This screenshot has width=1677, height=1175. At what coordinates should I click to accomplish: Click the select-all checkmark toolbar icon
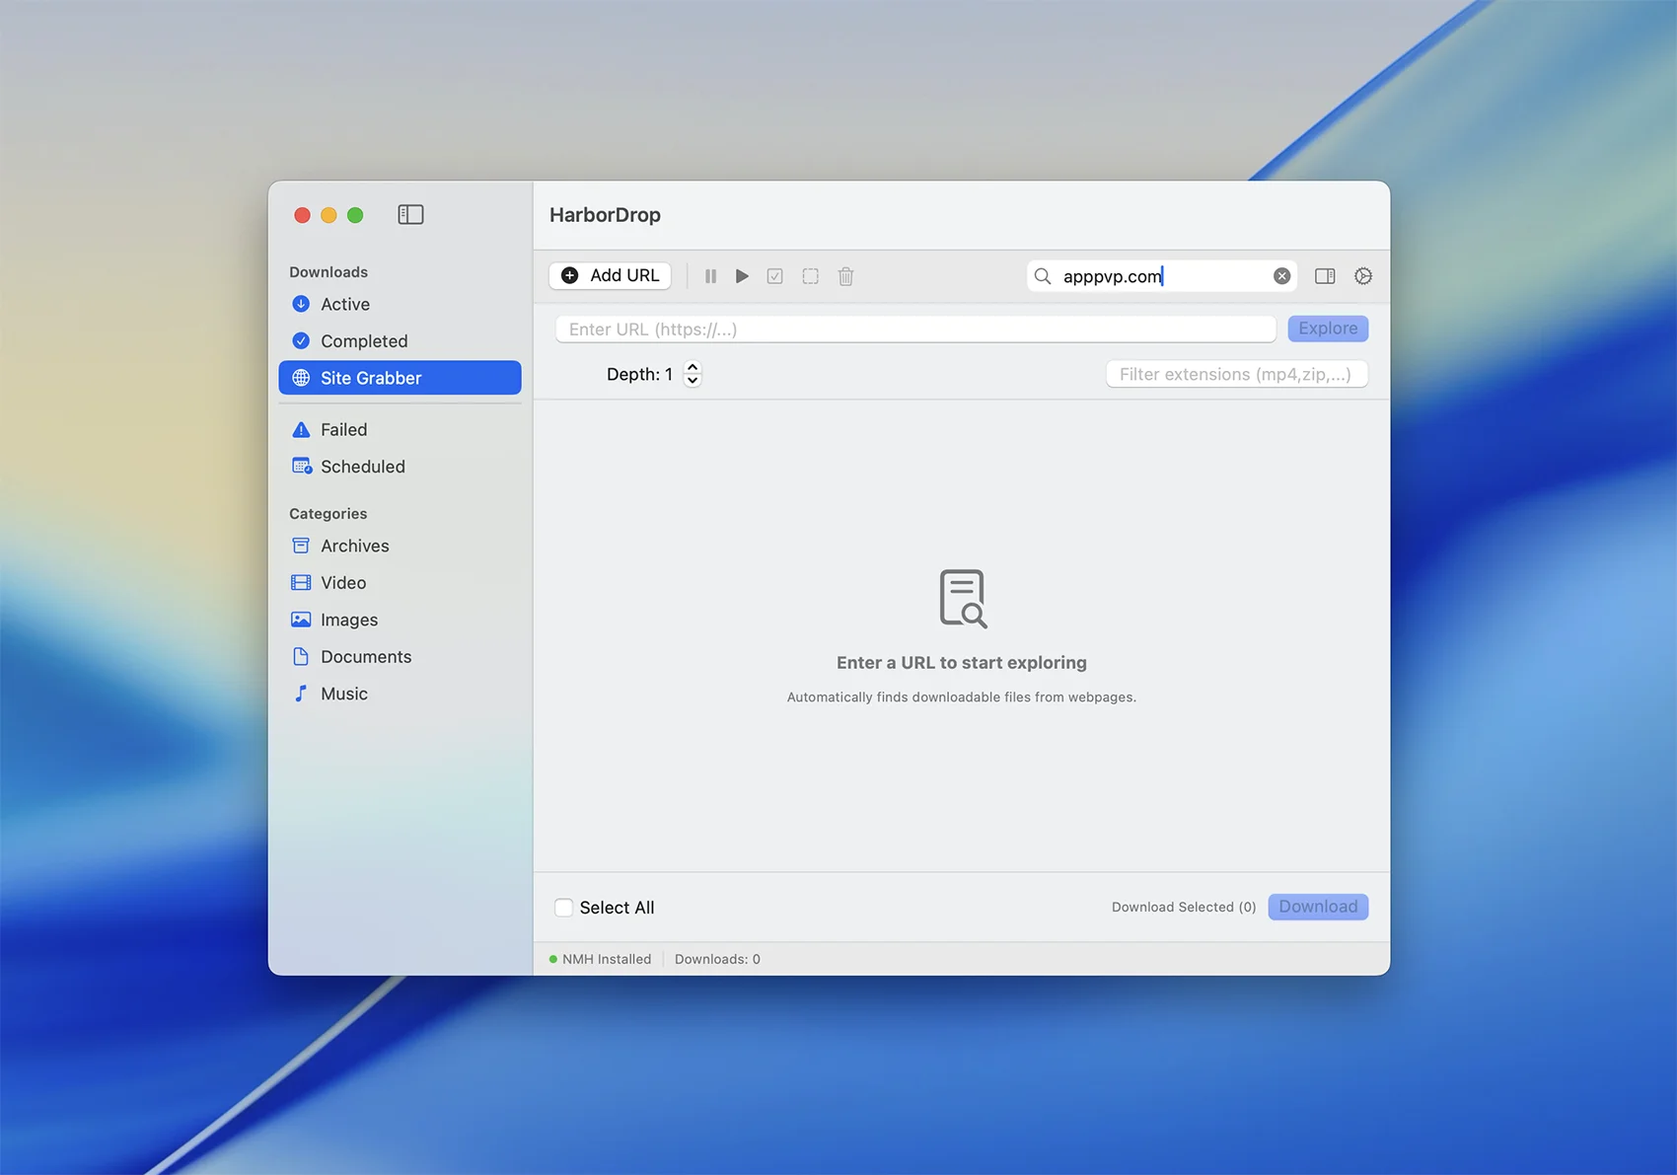775,276
